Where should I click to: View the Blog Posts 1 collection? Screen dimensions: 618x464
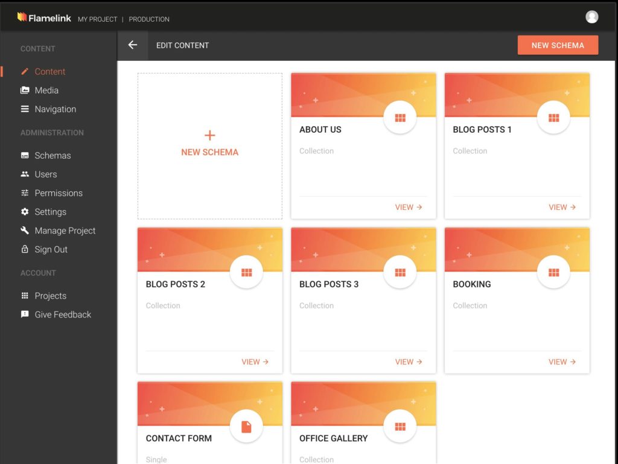pyautogui.click(x=562, y=207)
